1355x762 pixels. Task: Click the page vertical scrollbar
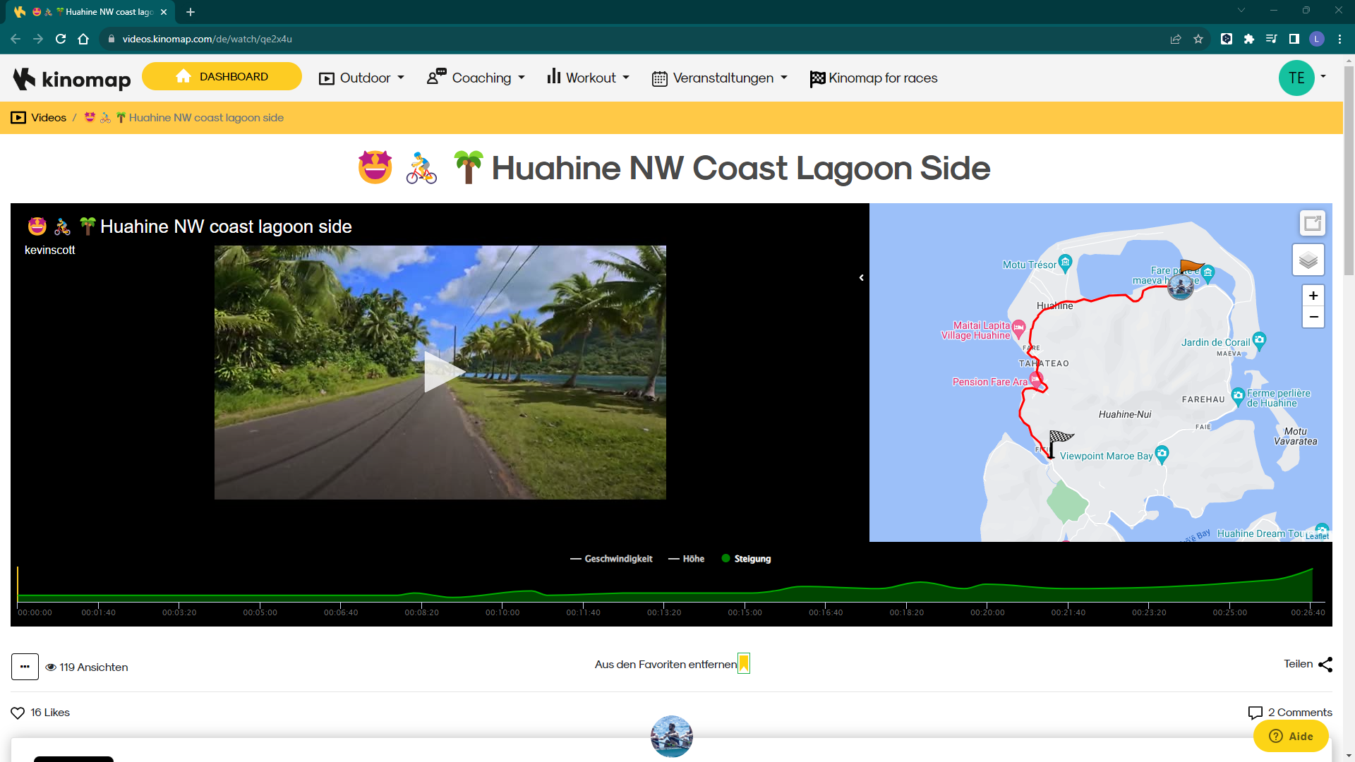pyautogui.click(x=1349, y=169)
